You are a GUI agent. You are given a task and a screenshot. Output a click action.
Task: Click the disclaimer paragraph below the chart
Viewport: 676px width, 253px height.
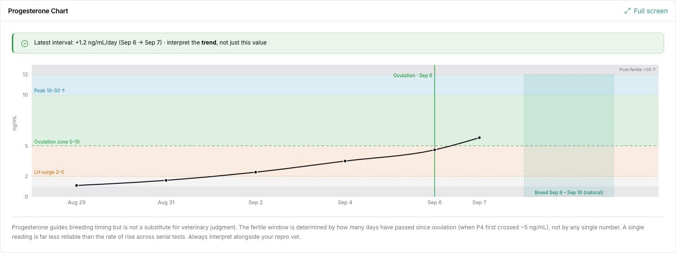tap(328, 231)
